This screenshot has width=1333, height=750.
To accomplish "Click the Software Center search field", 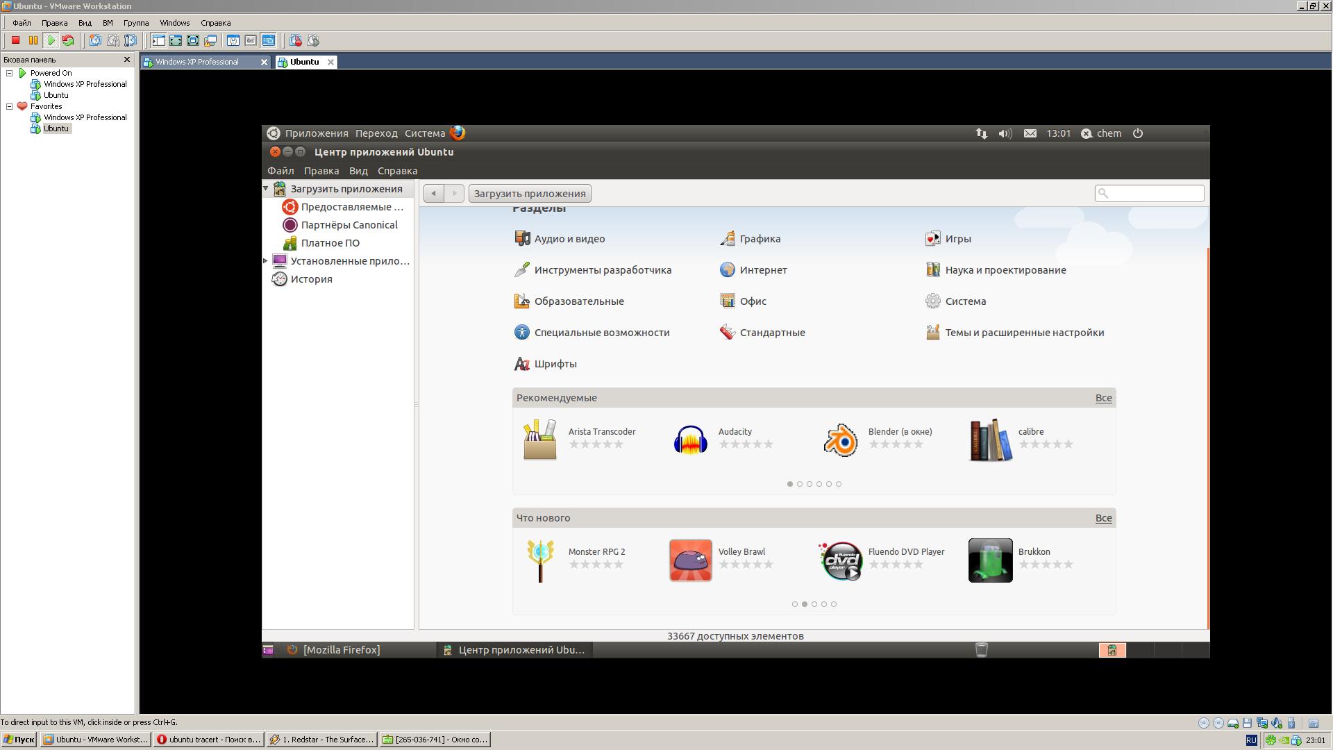I will (1149, 193).
